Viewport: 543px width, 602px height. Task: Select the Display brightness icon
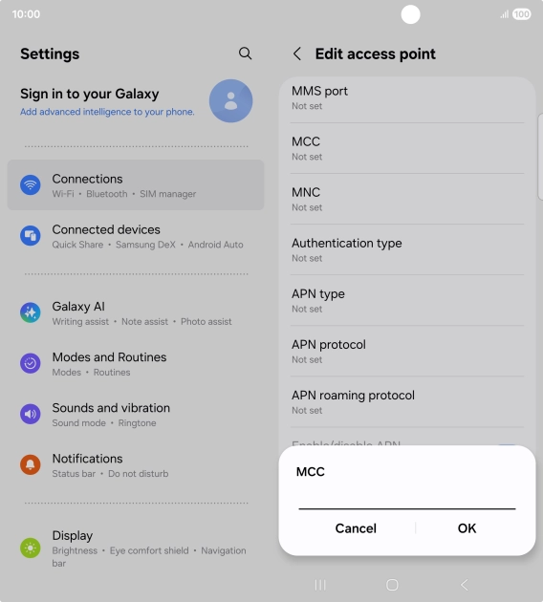pyautogui.click(x=31, y=548)
